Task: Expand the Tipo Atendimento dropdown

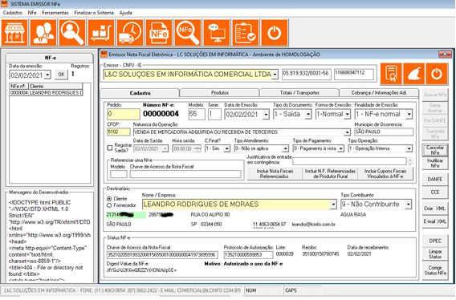Action: (x=285, y=148)
